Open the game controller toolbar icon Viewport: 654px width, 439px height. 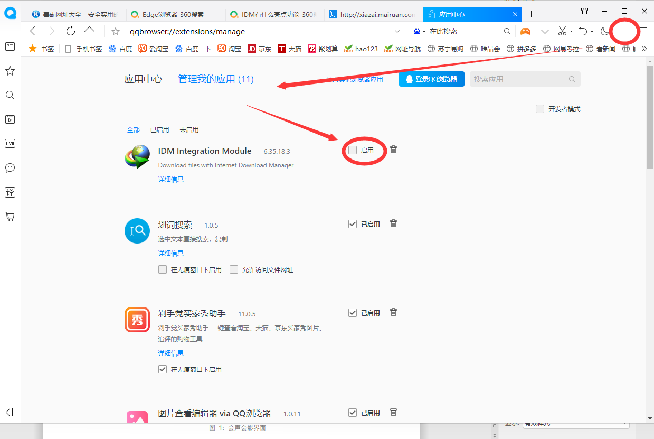pyautogui.click(x=525, y=31)
